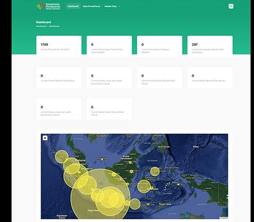Viewport: 254px width, 222px height.
Task: Open the Data Pendaftaran menu item
Action: point(91,6)
